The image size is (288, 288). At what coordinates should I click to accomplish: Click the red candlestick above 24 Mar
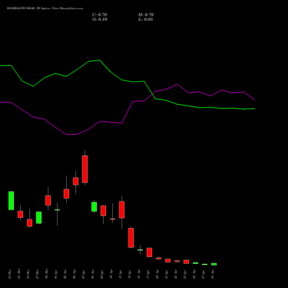[20, 214]
